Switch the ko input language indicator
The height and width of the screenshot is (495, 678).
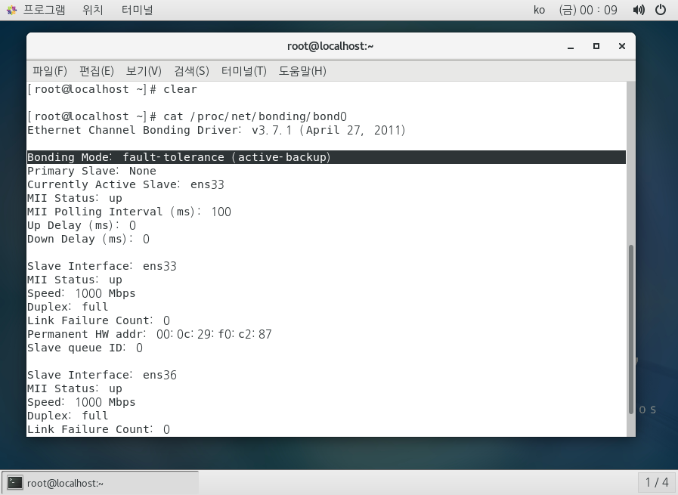pyautogui.click(x=539, y=10)
